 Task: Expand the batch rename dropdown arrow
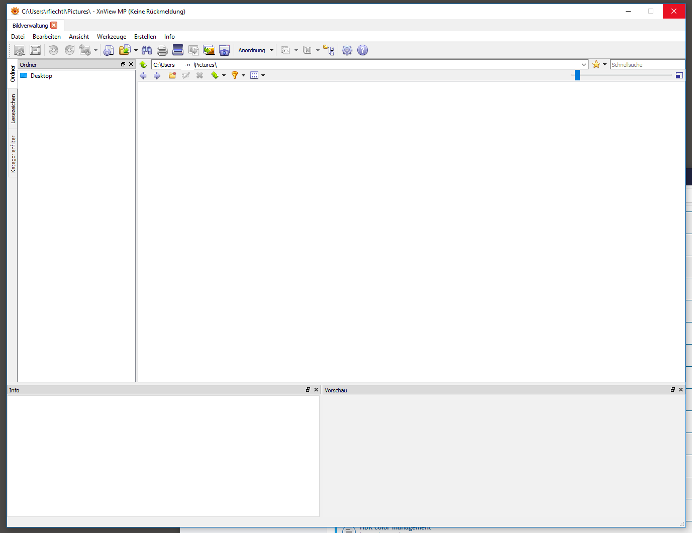click(296, 50)
